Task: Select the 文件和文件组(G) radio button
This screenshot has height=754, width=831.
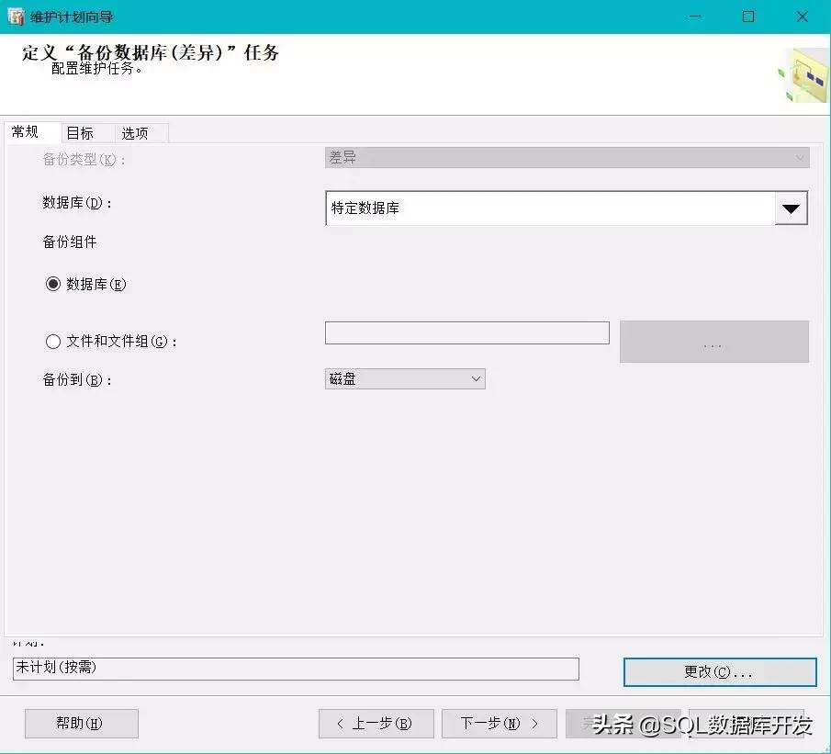Action: tap(53, 341)
